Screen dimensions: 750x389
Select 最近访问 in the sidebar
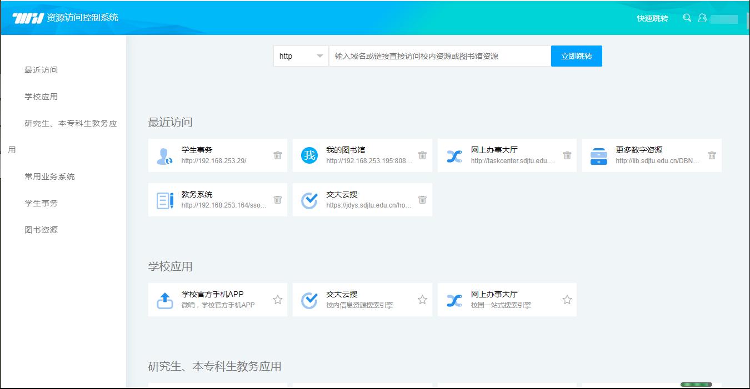pos(41,70)
